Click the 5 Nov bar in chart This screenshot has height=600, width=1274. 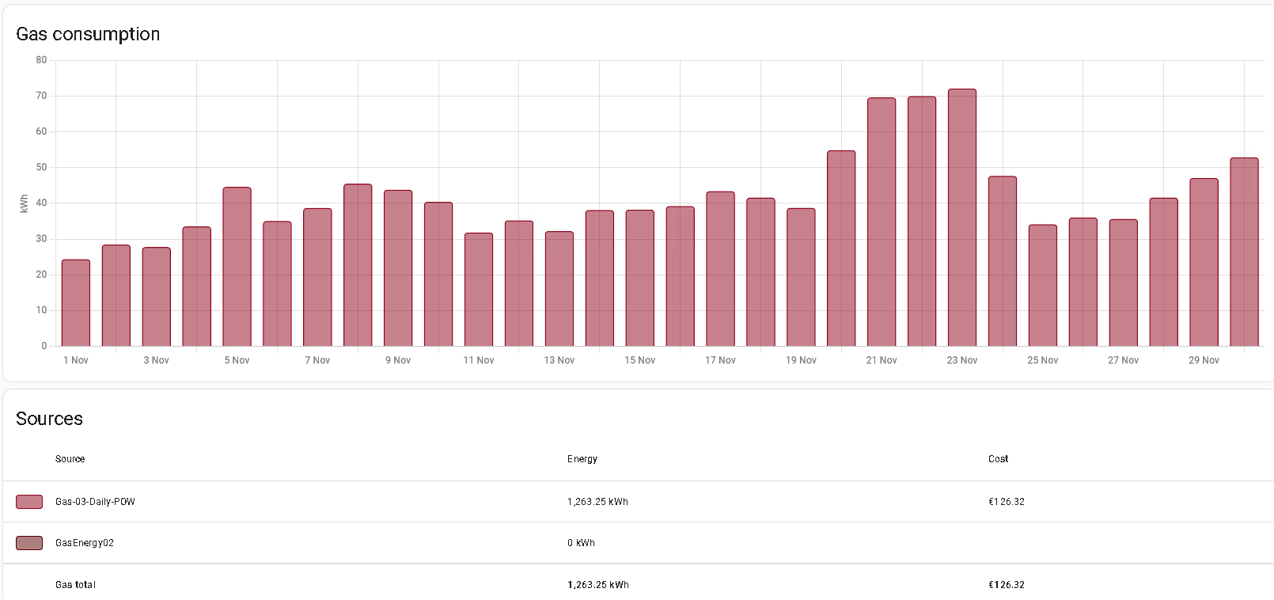237,267
